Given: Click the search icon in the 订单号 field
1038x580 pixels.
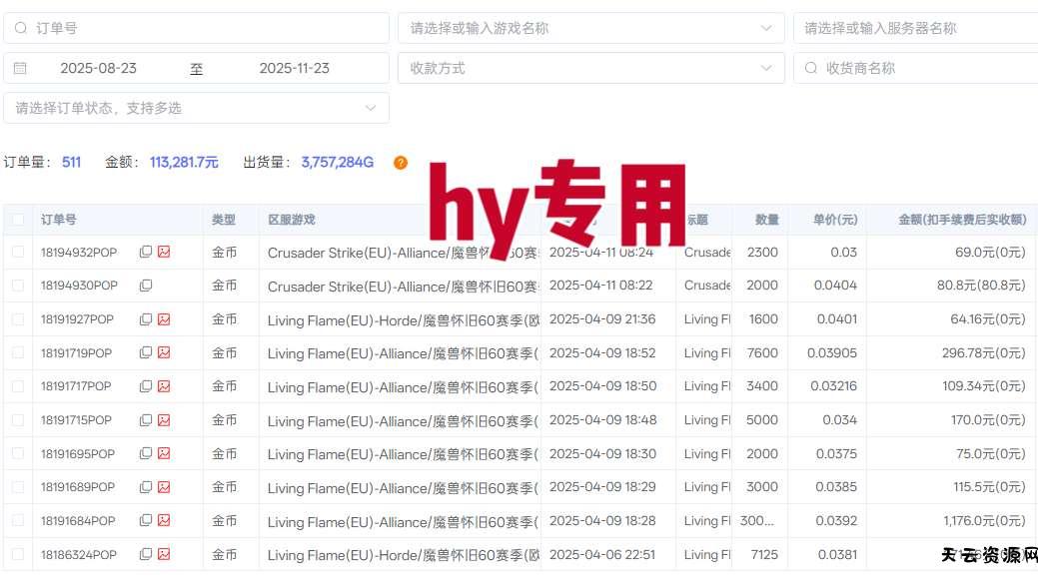Looking at the screenshot, I should point(21,28).
